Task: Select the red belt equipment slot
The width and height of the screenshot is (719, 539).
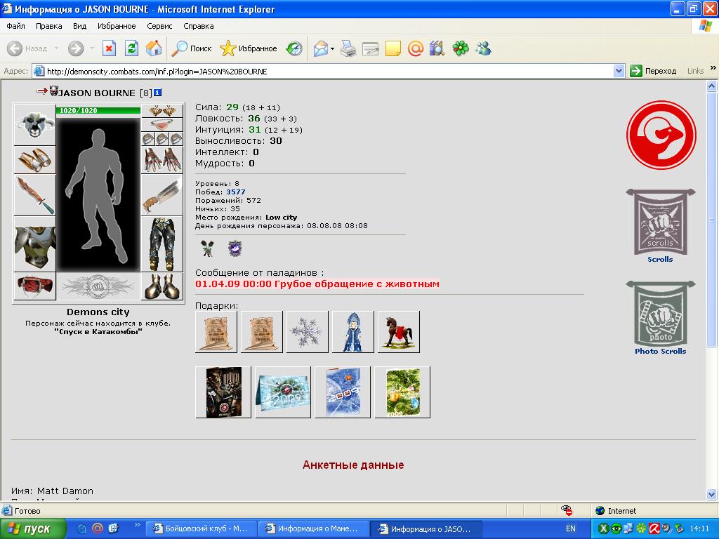Action: 35,286
